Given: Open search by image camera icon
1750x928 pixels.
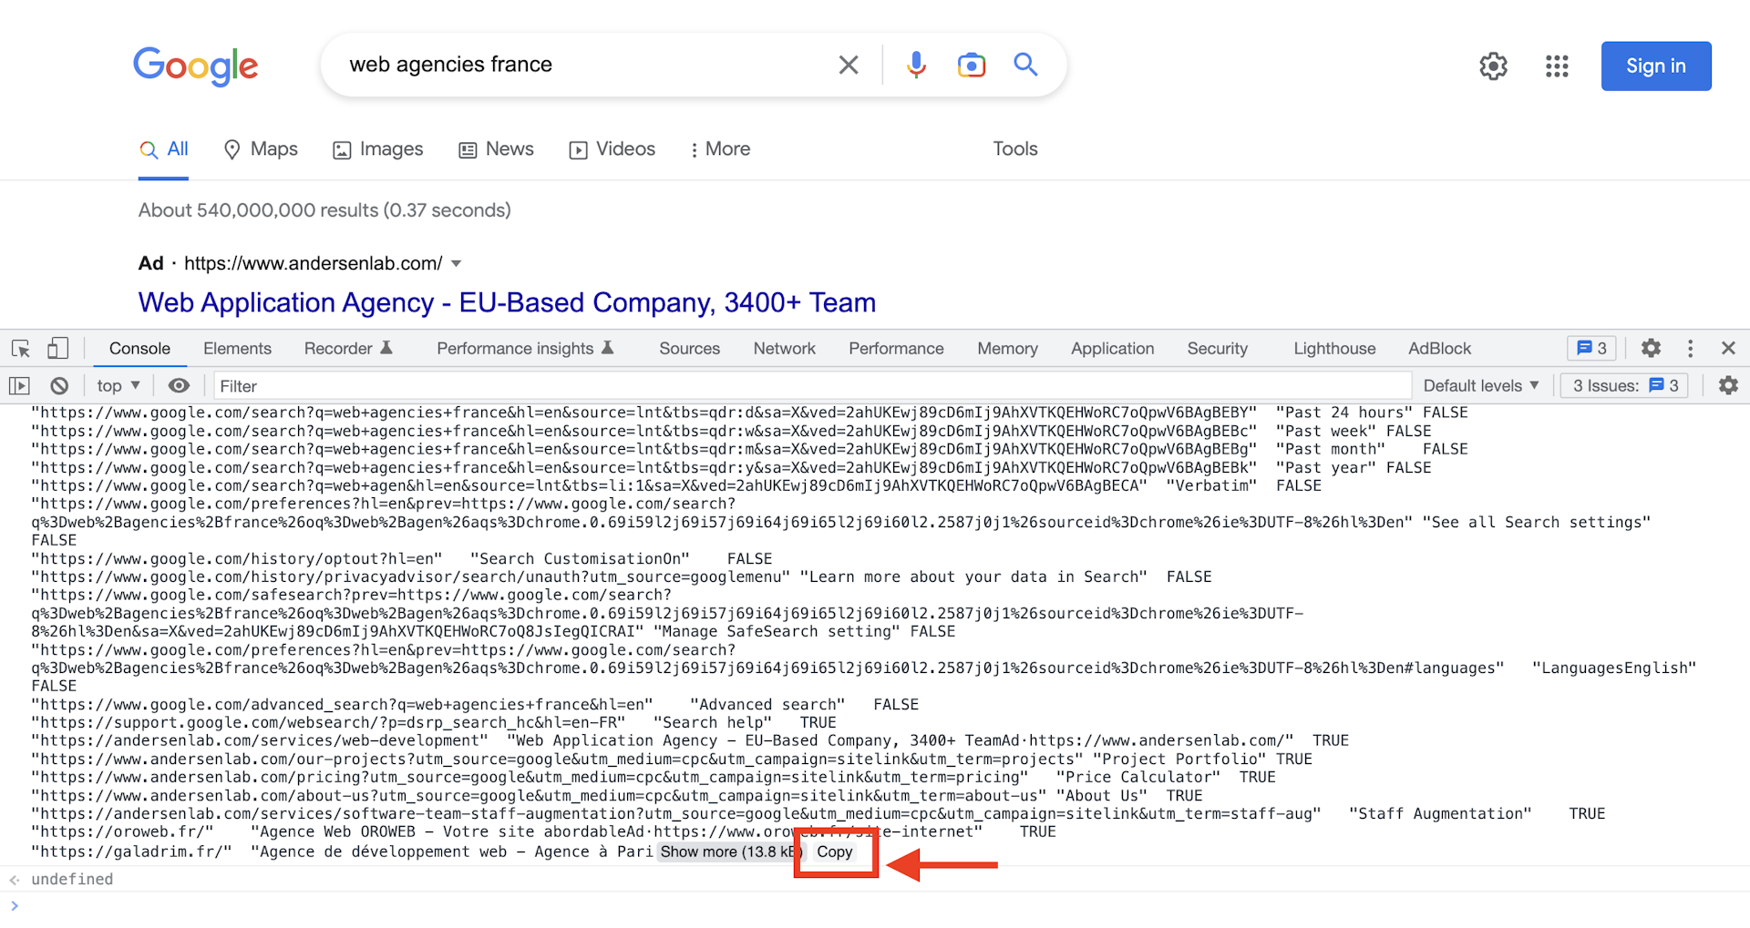Looking at the screenshot, I should click(972, 65).
